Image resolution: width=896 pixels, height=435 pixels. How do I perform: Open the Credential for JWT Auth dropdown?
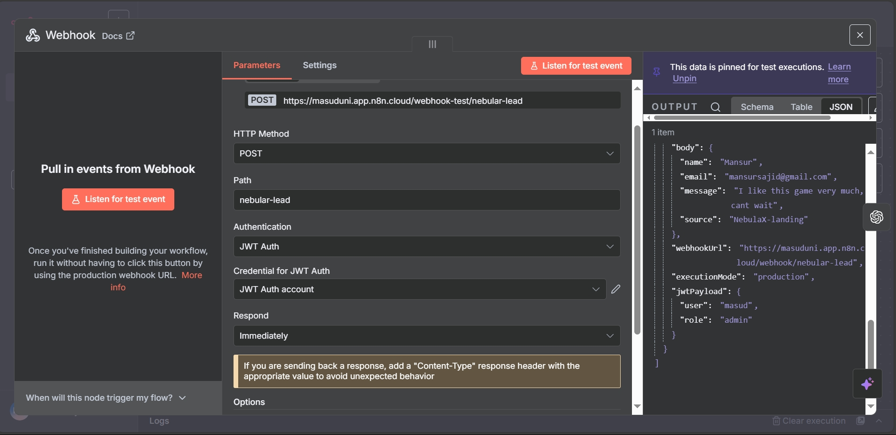[x=420, y=289]
